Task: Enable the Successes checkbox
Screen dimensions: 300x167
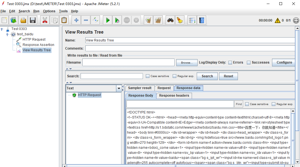Action: coord(249,63)
